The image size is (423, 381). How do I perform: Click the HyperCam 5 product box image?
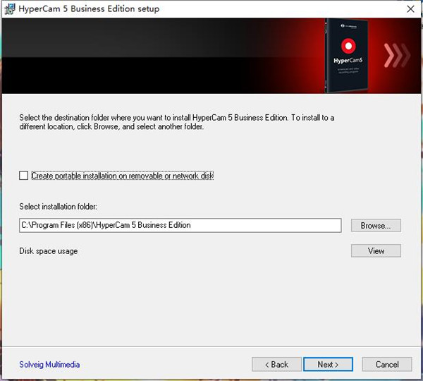click(x=347, y=56)
